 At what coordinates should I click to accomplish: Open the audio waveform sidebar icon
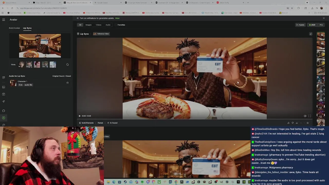4,101
